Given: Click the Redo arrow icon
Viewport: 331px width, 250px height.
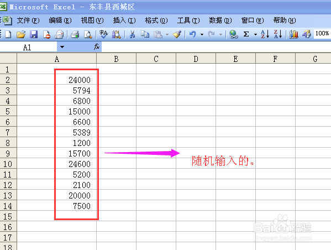Looking at the screenshot, I should click(x=211, y=34).
